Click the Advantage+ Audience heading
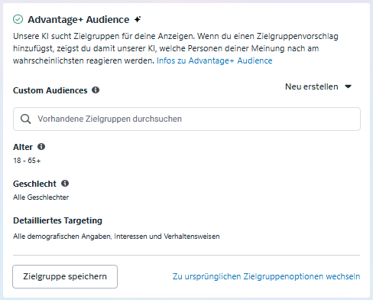373x300 pixels. point(79,20)
